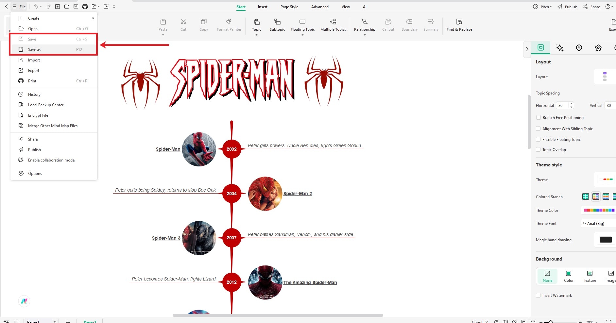Image resolution: width=616 pixels, height=323 pixels.
Task: Open Find & Replace tool
Action: coord(459,25)
